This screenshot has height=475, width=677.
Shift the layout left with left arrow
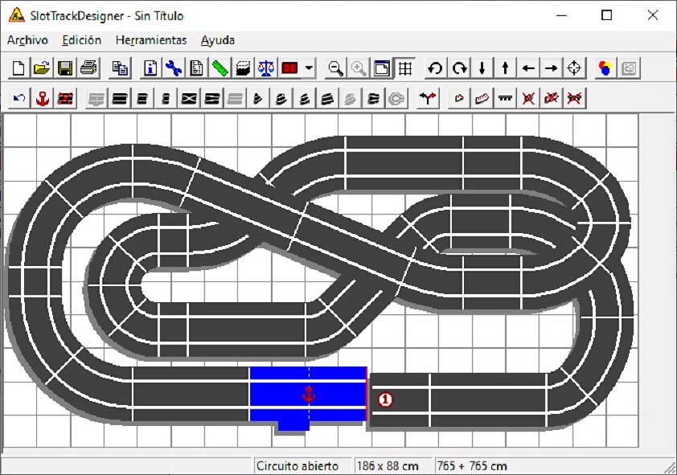tap(528, 68)
